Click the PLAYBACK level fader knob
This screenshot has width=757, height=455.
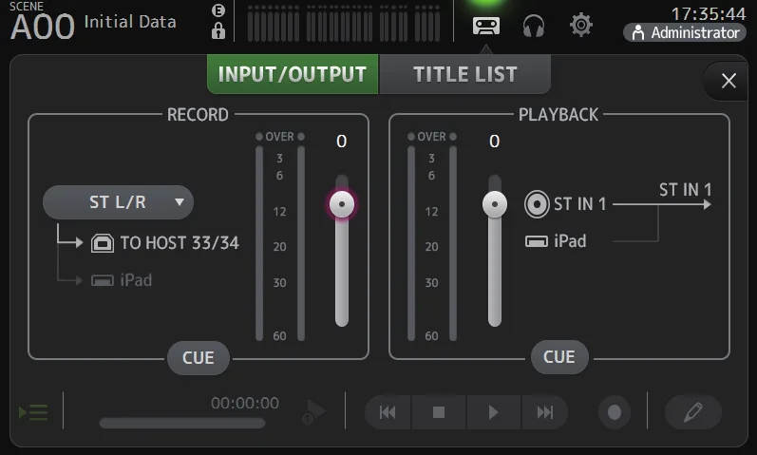(494, 204)
